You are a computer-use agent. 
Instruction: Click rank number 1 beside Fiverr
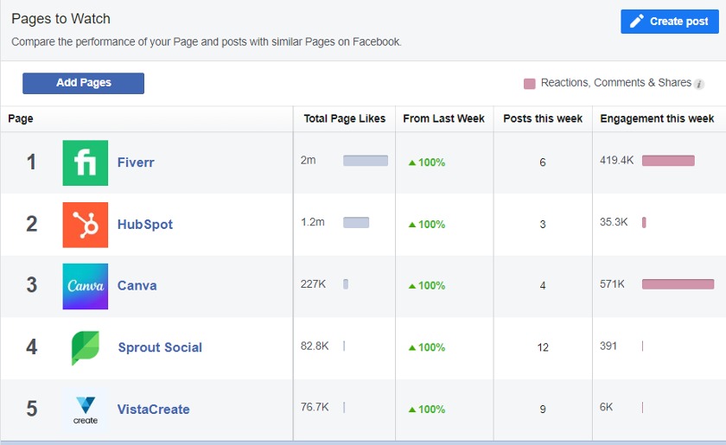click(31, 162)
